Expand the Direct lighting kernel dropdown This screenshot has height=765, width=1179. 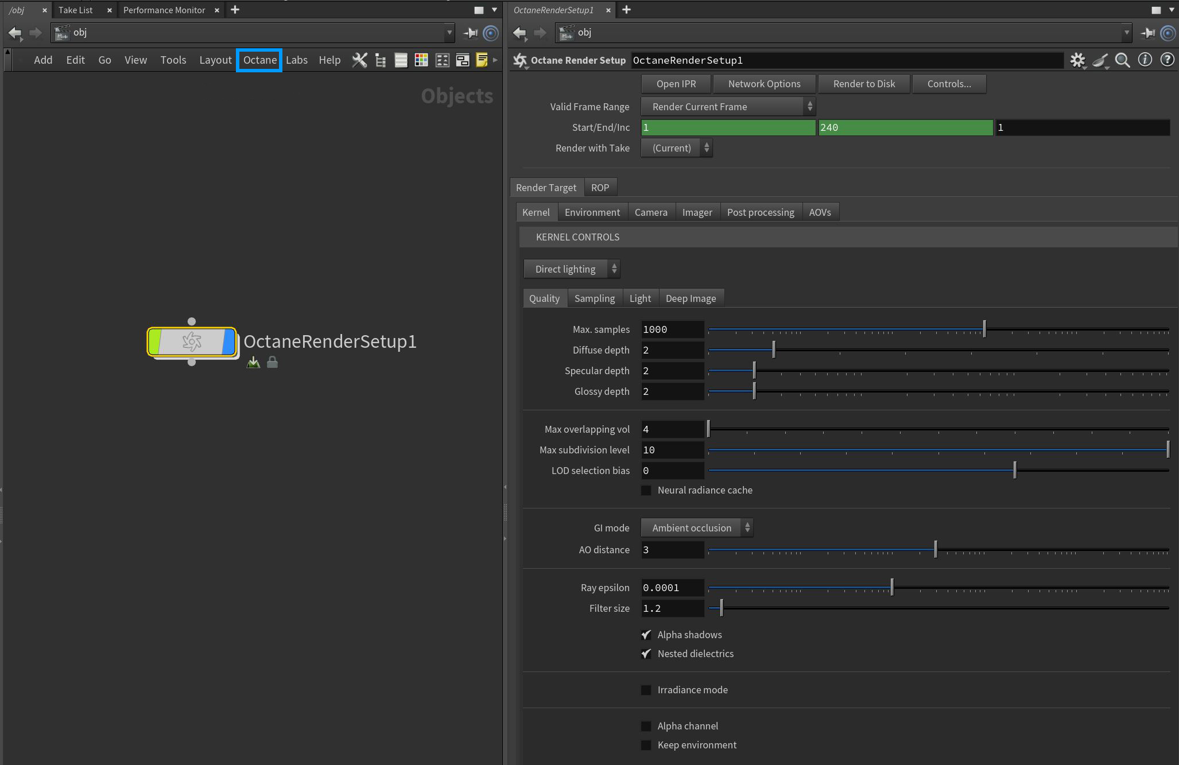[572, 269]
